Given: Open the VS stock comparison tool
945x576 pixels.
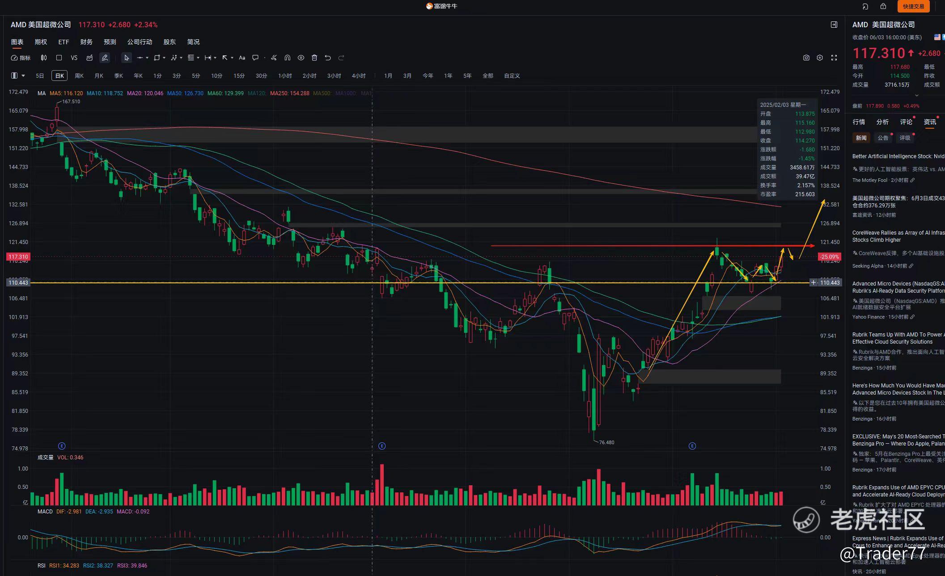Looking at the screenshot, I should tap(74, 58).
